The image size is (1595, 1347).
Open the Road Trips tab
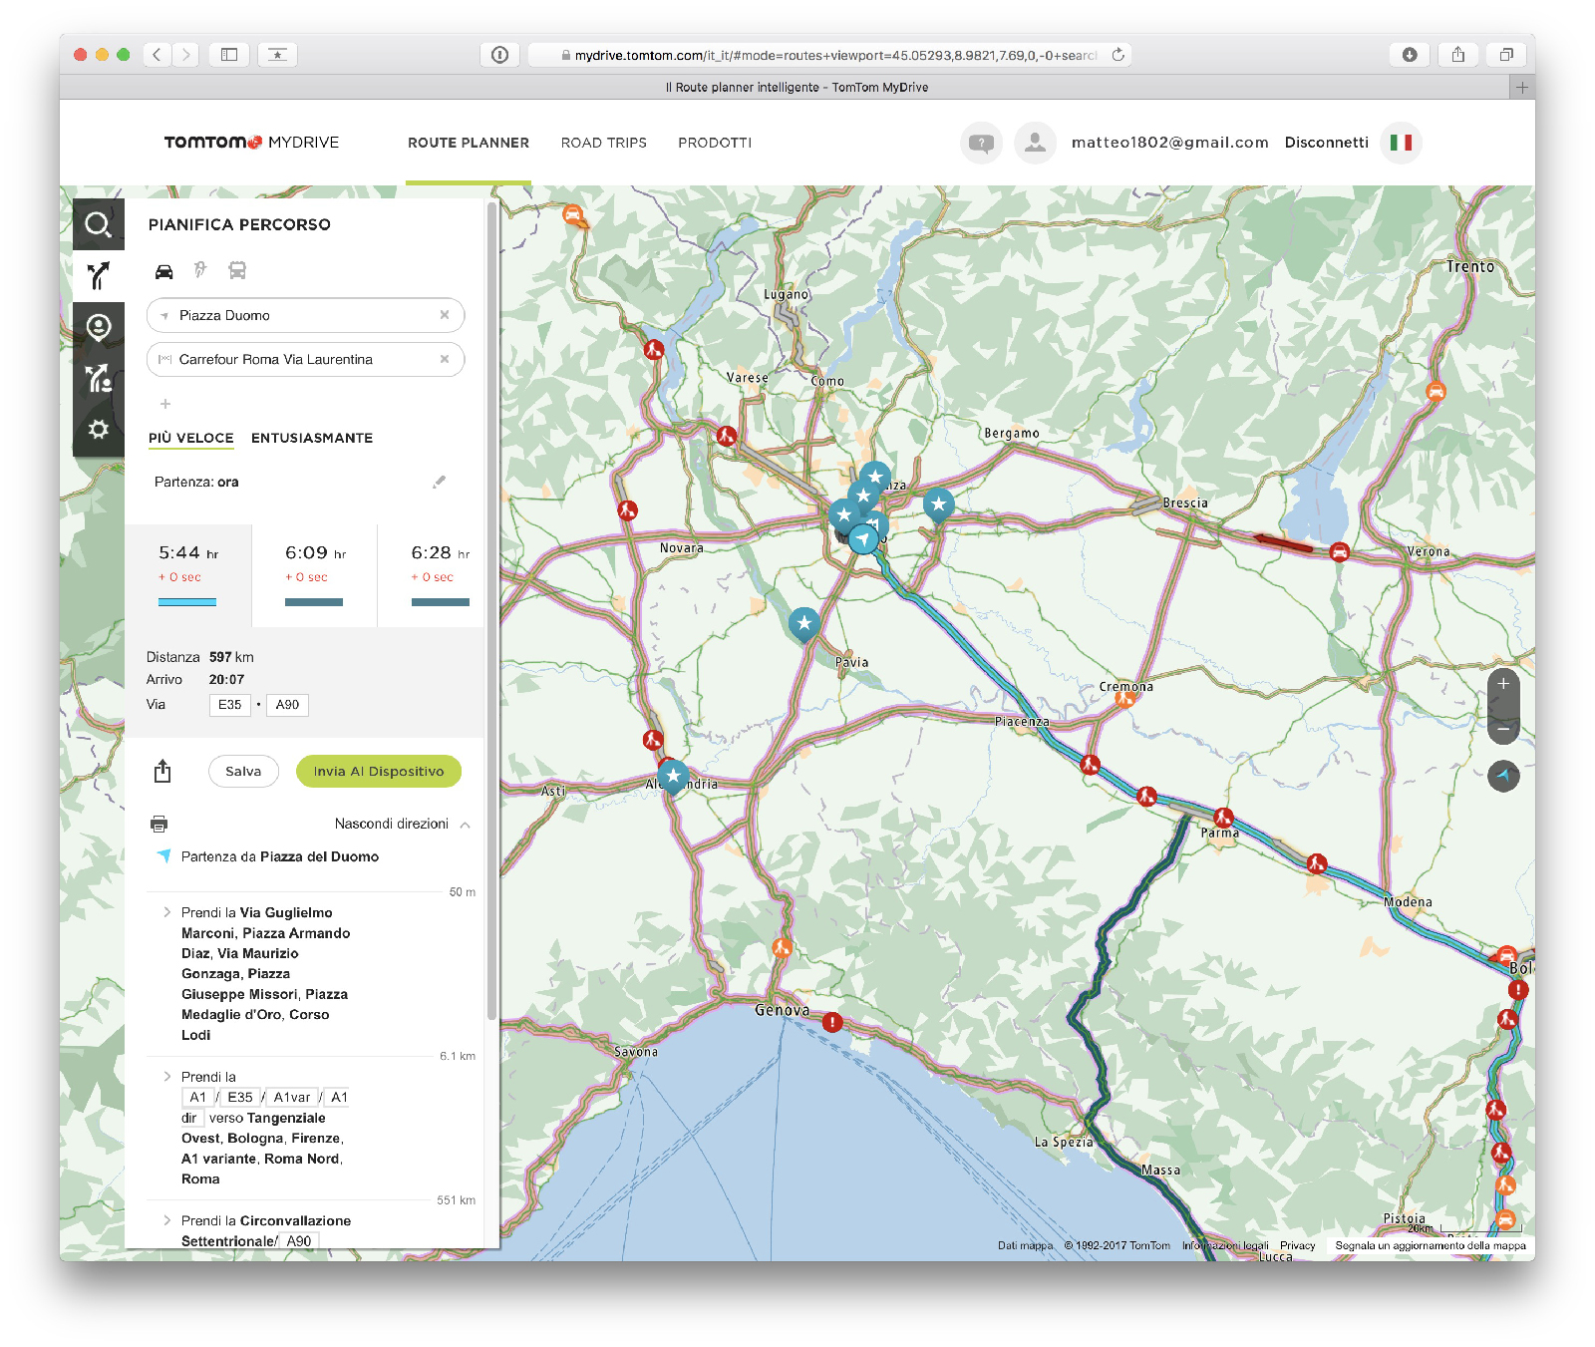(x=603, y=143)
